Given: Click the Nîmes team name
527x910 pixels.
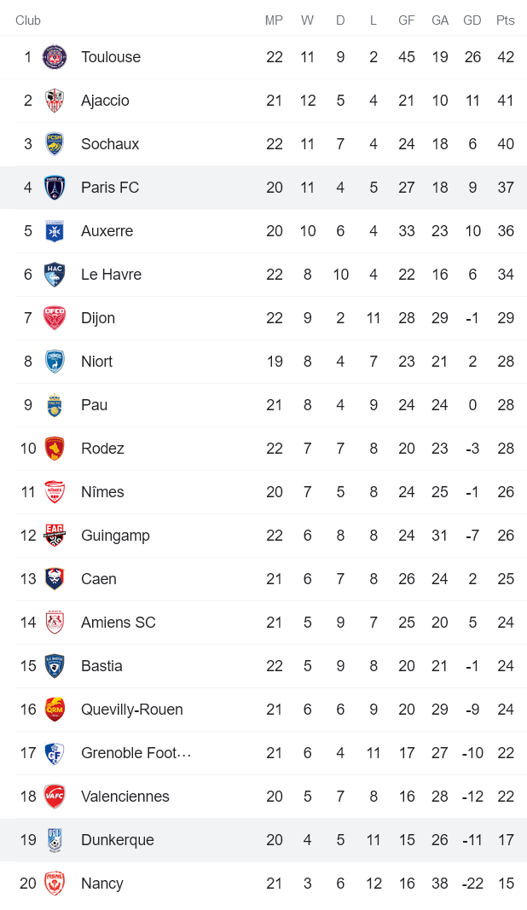Looking at the screenshot, I should (103, 491).
